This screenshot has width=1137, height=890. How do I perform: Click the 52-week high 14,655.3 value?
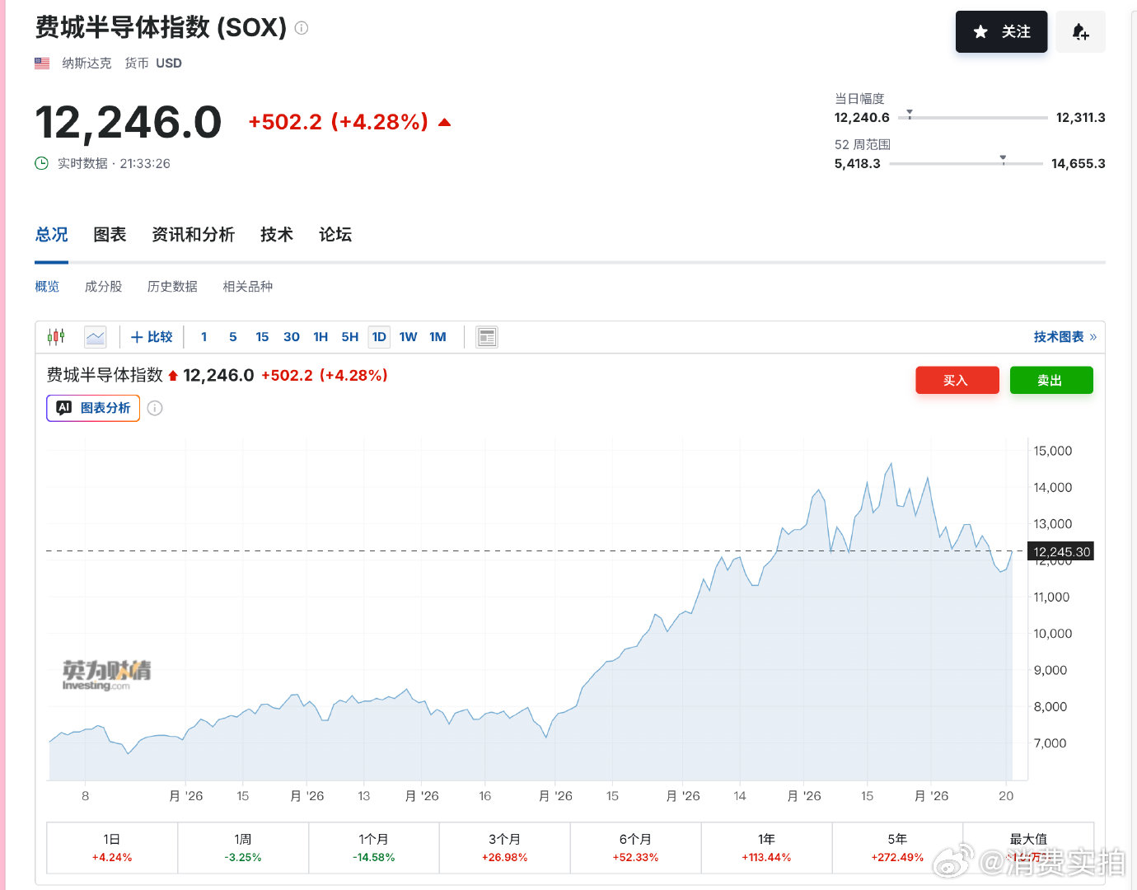click(x=1079, y=163)
